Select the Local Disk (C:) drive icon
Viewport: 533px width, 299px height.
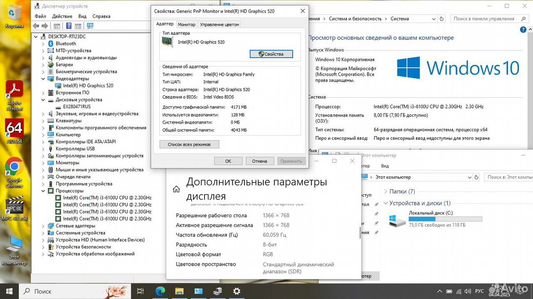[x=397, y=220]
